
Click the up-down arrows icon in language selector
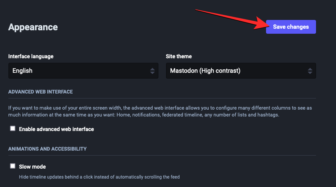click(152, 71)
